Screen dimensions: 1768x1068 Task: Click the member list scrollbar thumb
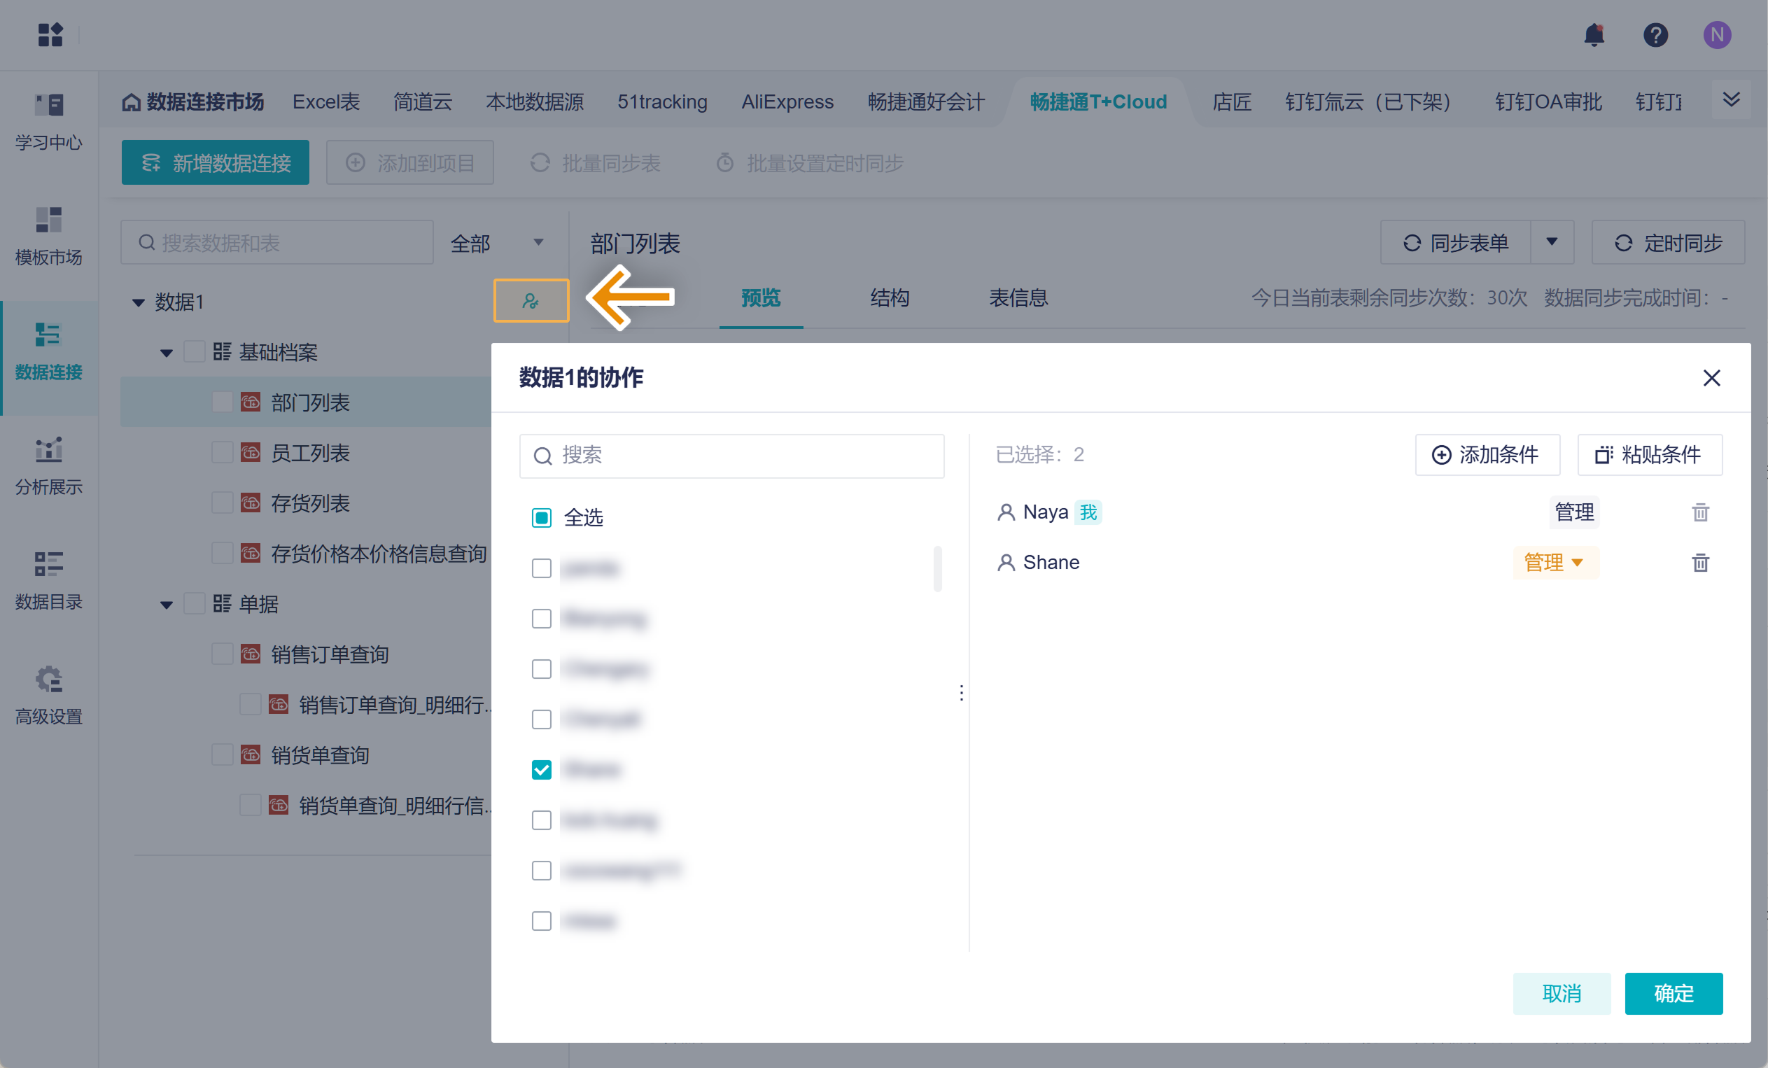point(937,569)
